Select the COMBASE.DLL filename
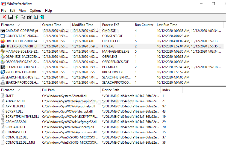The height and width of the screenshot is (145, 226). click(x=16, y=132)
